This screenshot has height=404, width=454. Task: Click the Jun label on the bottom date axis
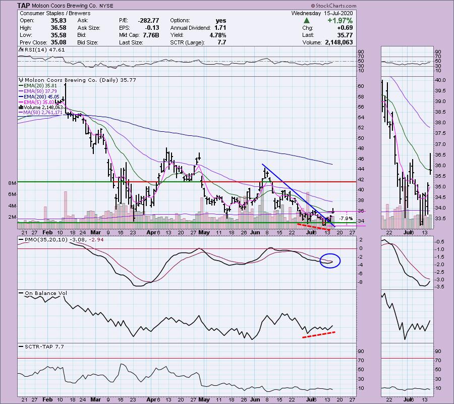click(x=255, y=399)
